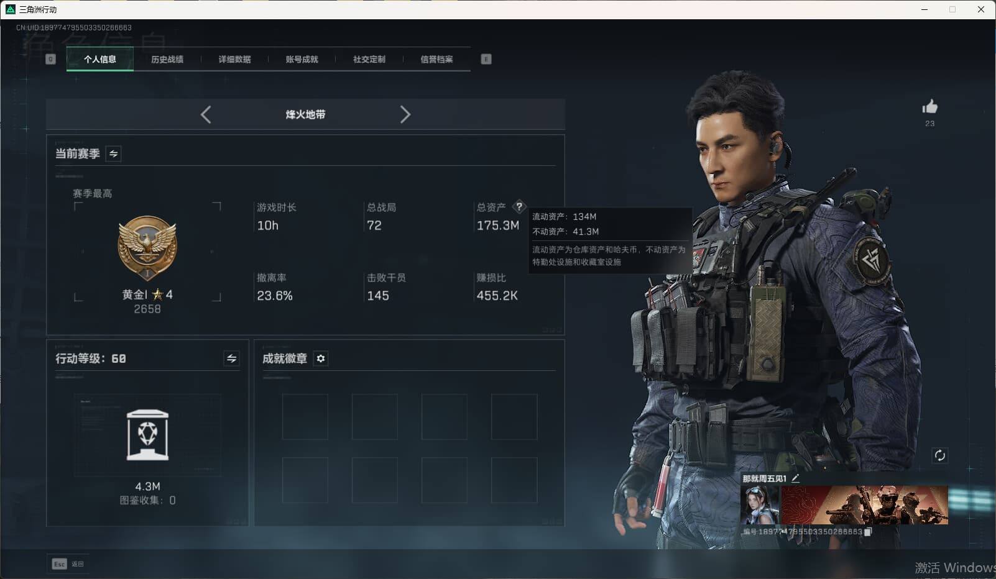This screenshot has width=996, height=579.
Task: Click the 赛季最高 label
Action: click(93, 194)
